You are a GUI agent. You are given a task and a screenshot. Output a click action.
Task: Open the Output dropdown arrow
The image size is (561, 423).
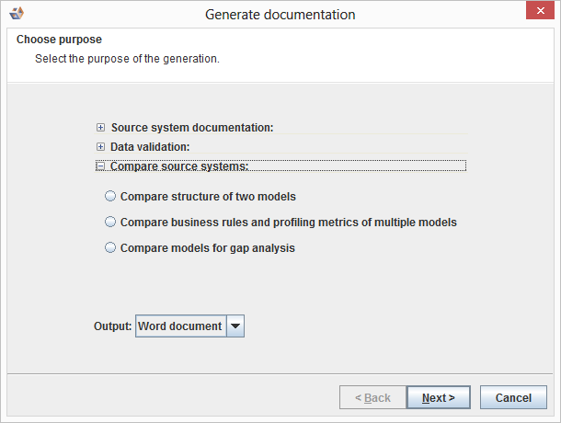(235, 326)
